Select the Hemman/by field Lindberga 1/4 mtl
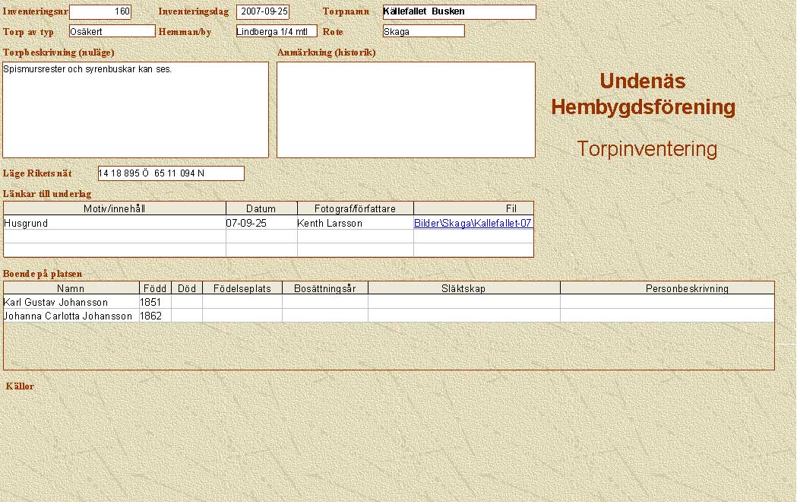 [276, 31]
